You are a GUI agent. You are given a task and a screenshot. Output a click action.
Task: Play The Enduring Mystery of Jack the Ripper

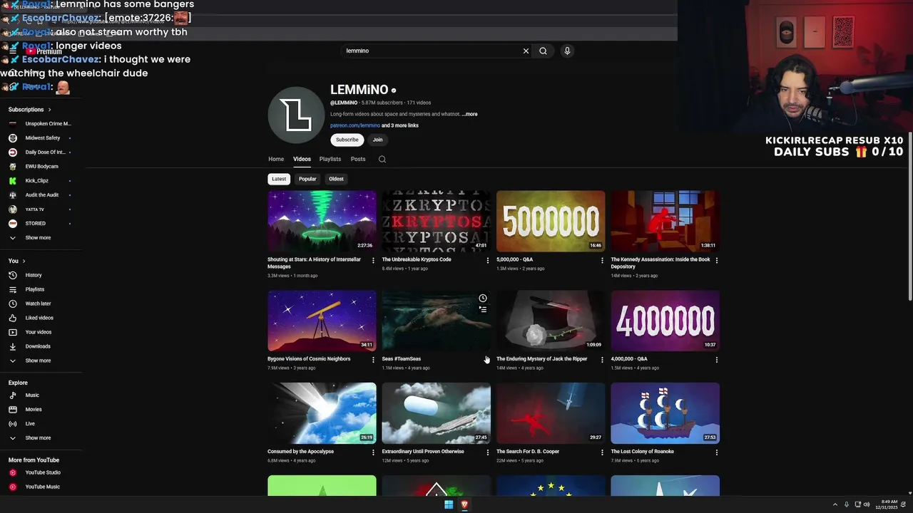point(551,321)
